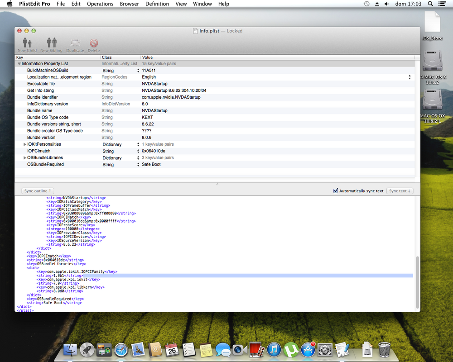Open the Operations menu

(x=100, y=4)
